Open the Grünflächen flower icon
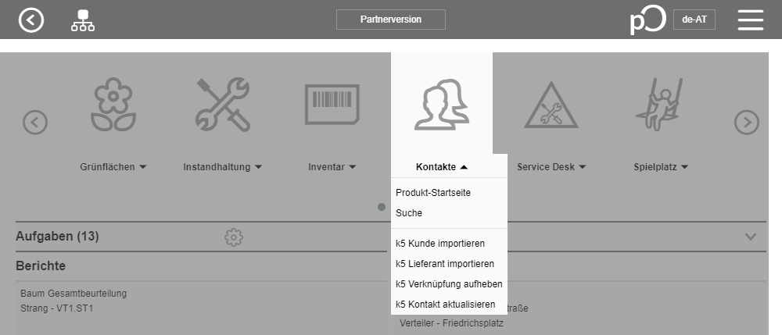Screen dimensions: 782x335 [113, 105]
